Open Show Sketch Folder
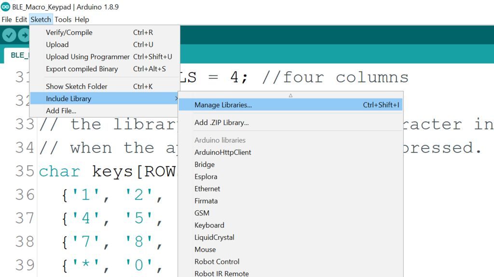Viewport: 494px width, 277px height. [x=76, y=87]
